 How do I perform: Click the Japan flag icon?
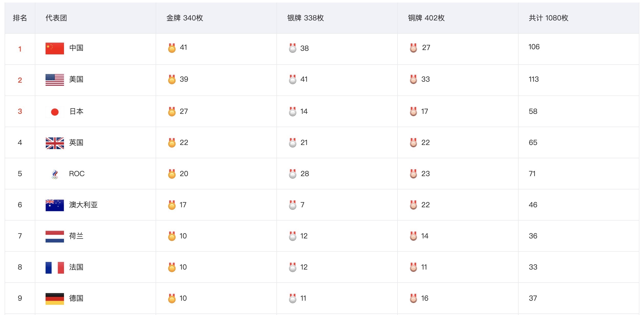click(55, 112)
